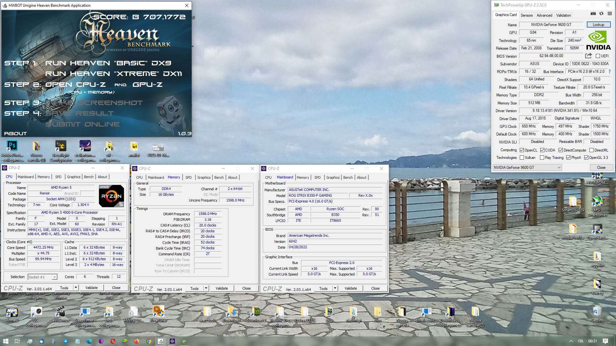Click Close button in GPU-Z
This screenshot has width=616, height=346.
pos(601,167)
